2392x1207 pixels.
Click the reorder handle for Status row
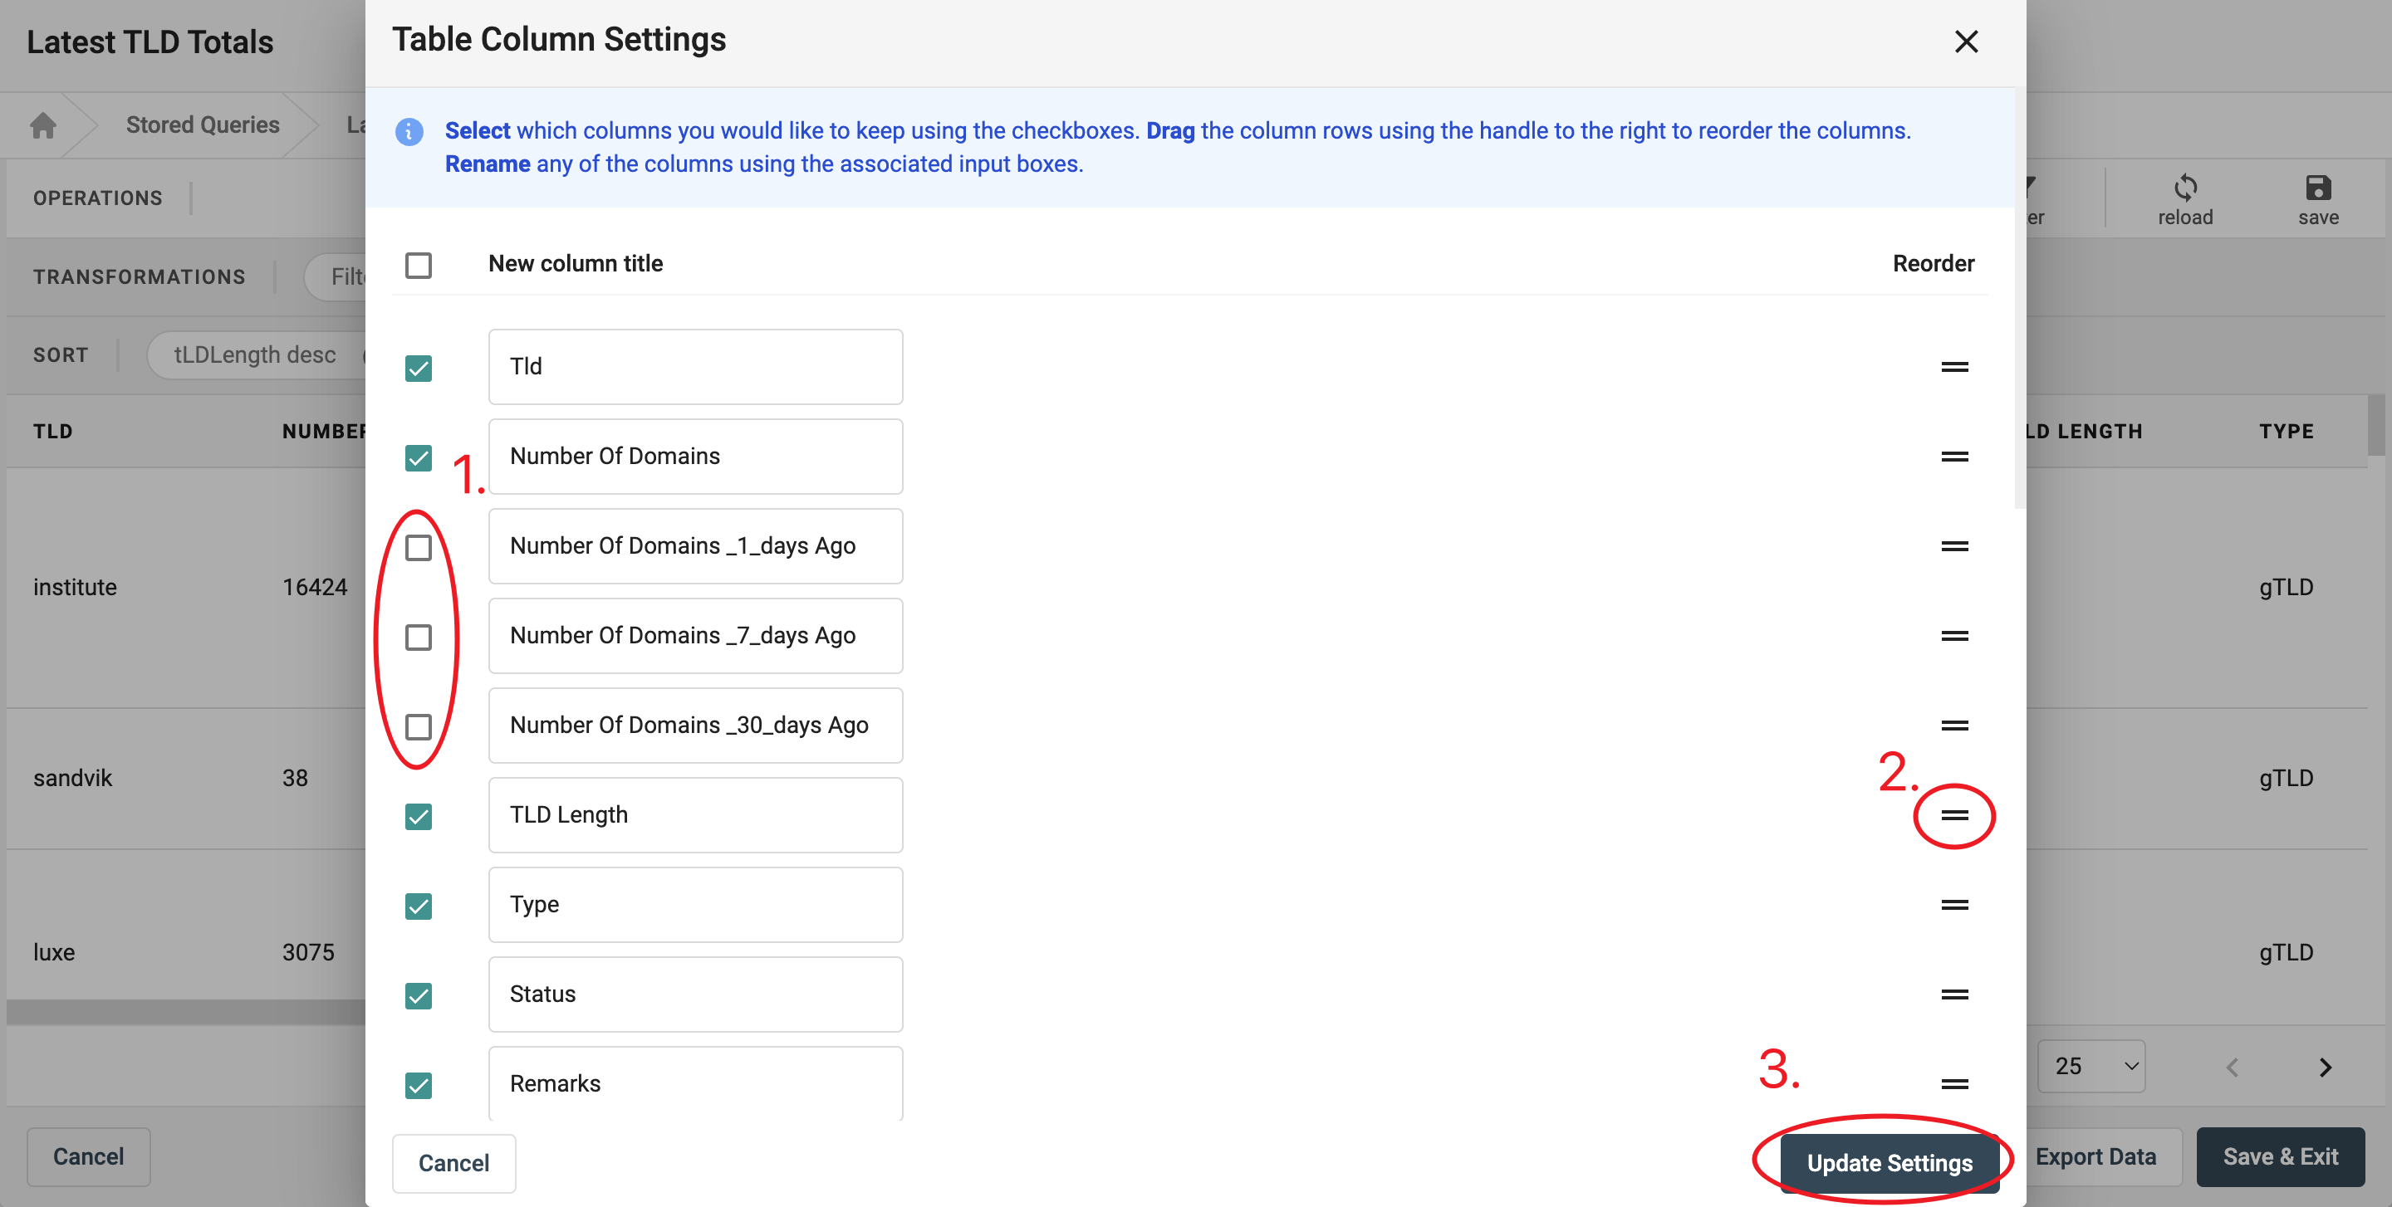tap(1953, 994)
